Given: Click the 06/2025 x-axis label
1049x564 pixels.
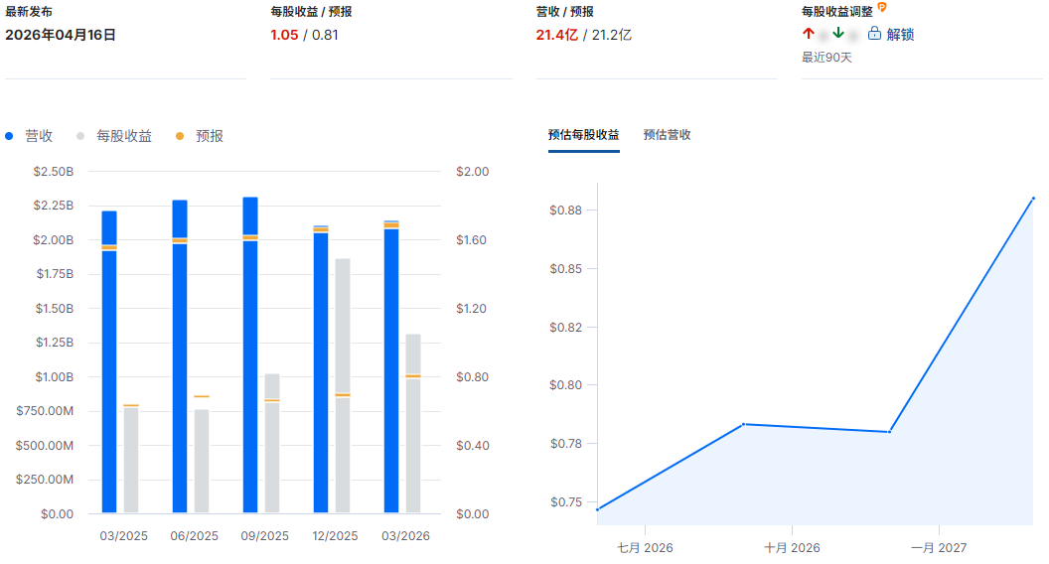Looking at the screenshot, I should [x=194, y=536].
